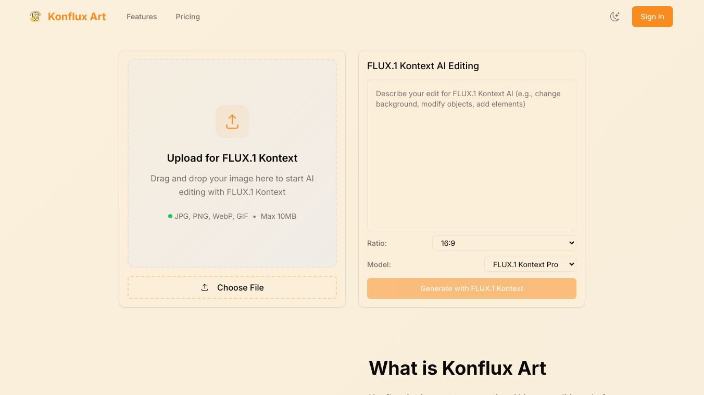Click the FLUX.1 Kontext AI Editing title
704x395 pixels.
[x=423, y=66]
